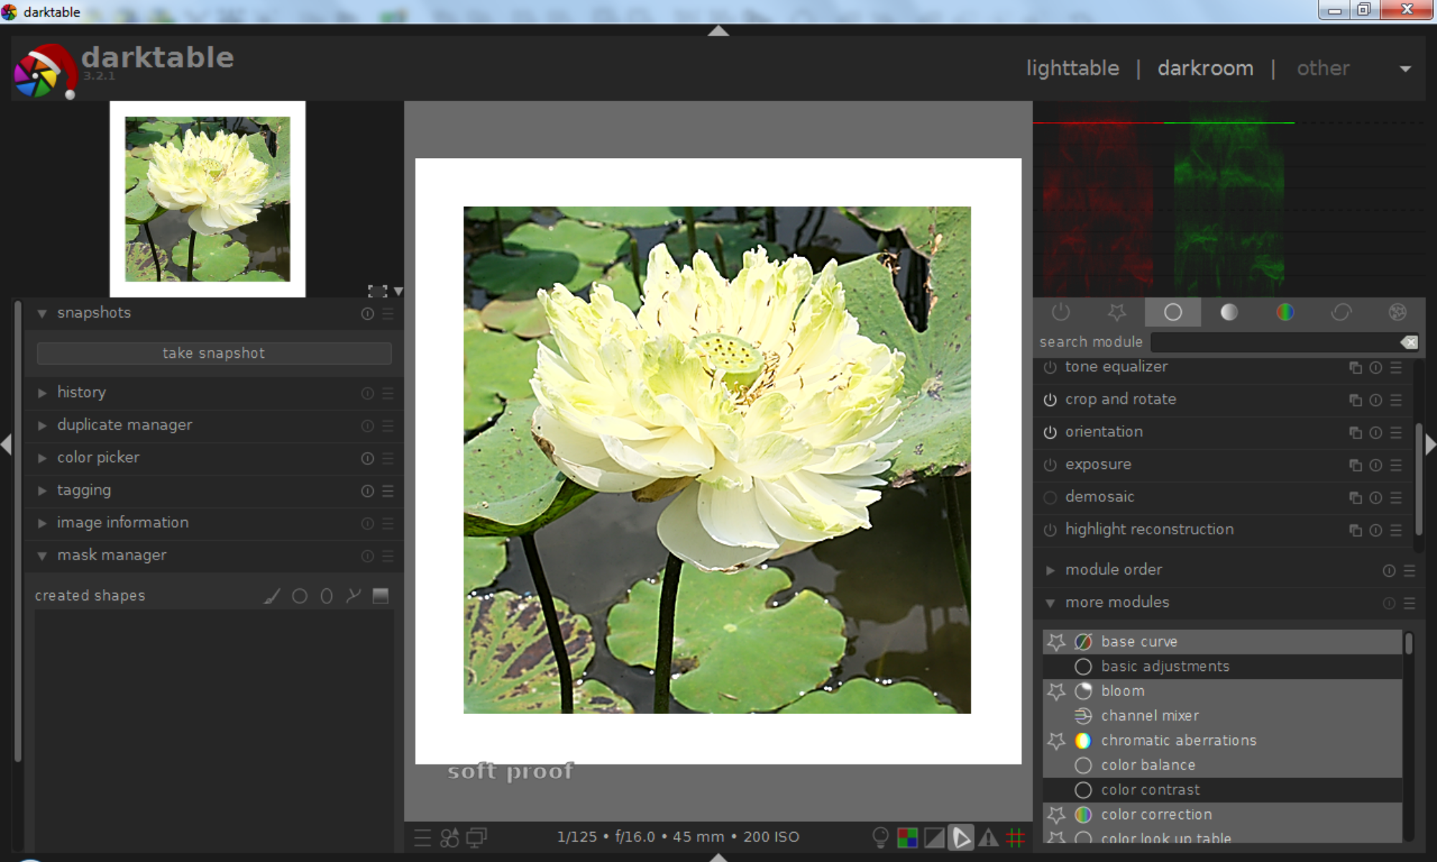Add a gradient shape in mask manager
Image resolution: width=1437 pixels, height=862 pixels.
381,595
